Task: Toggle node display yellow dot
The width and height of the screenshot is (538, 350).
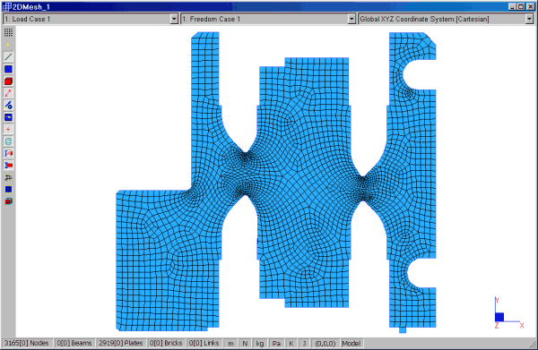Action: coord(8,45)
